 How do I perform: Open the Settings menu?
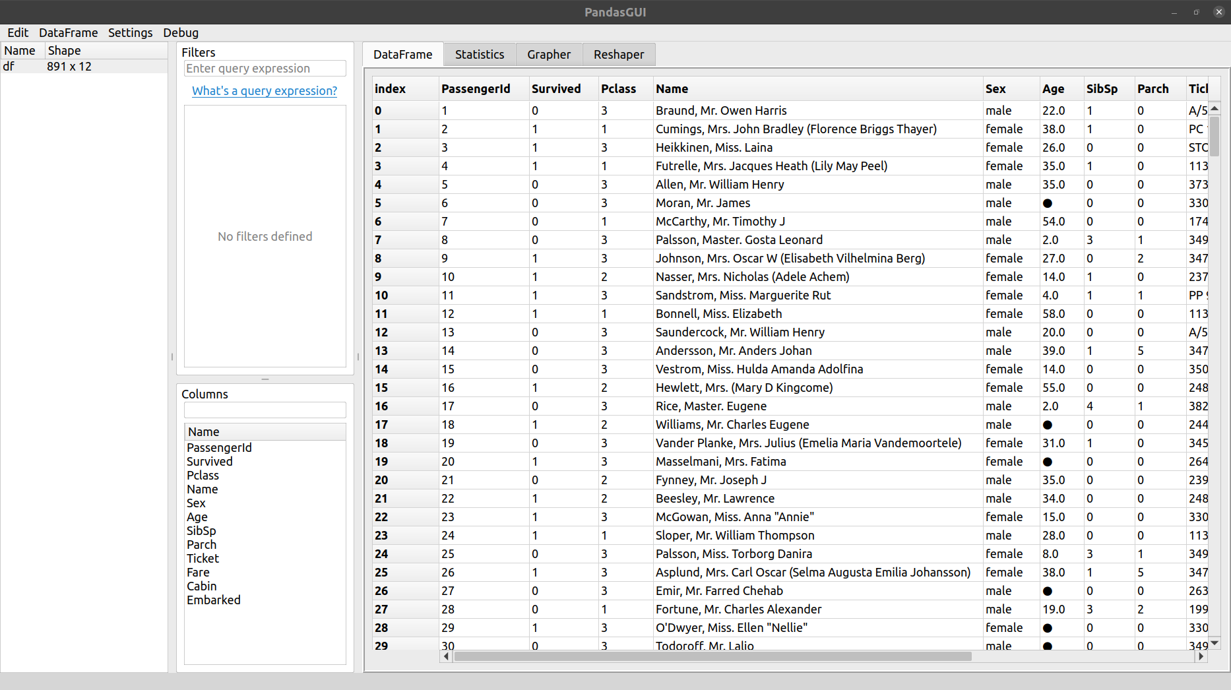(130, 33)
